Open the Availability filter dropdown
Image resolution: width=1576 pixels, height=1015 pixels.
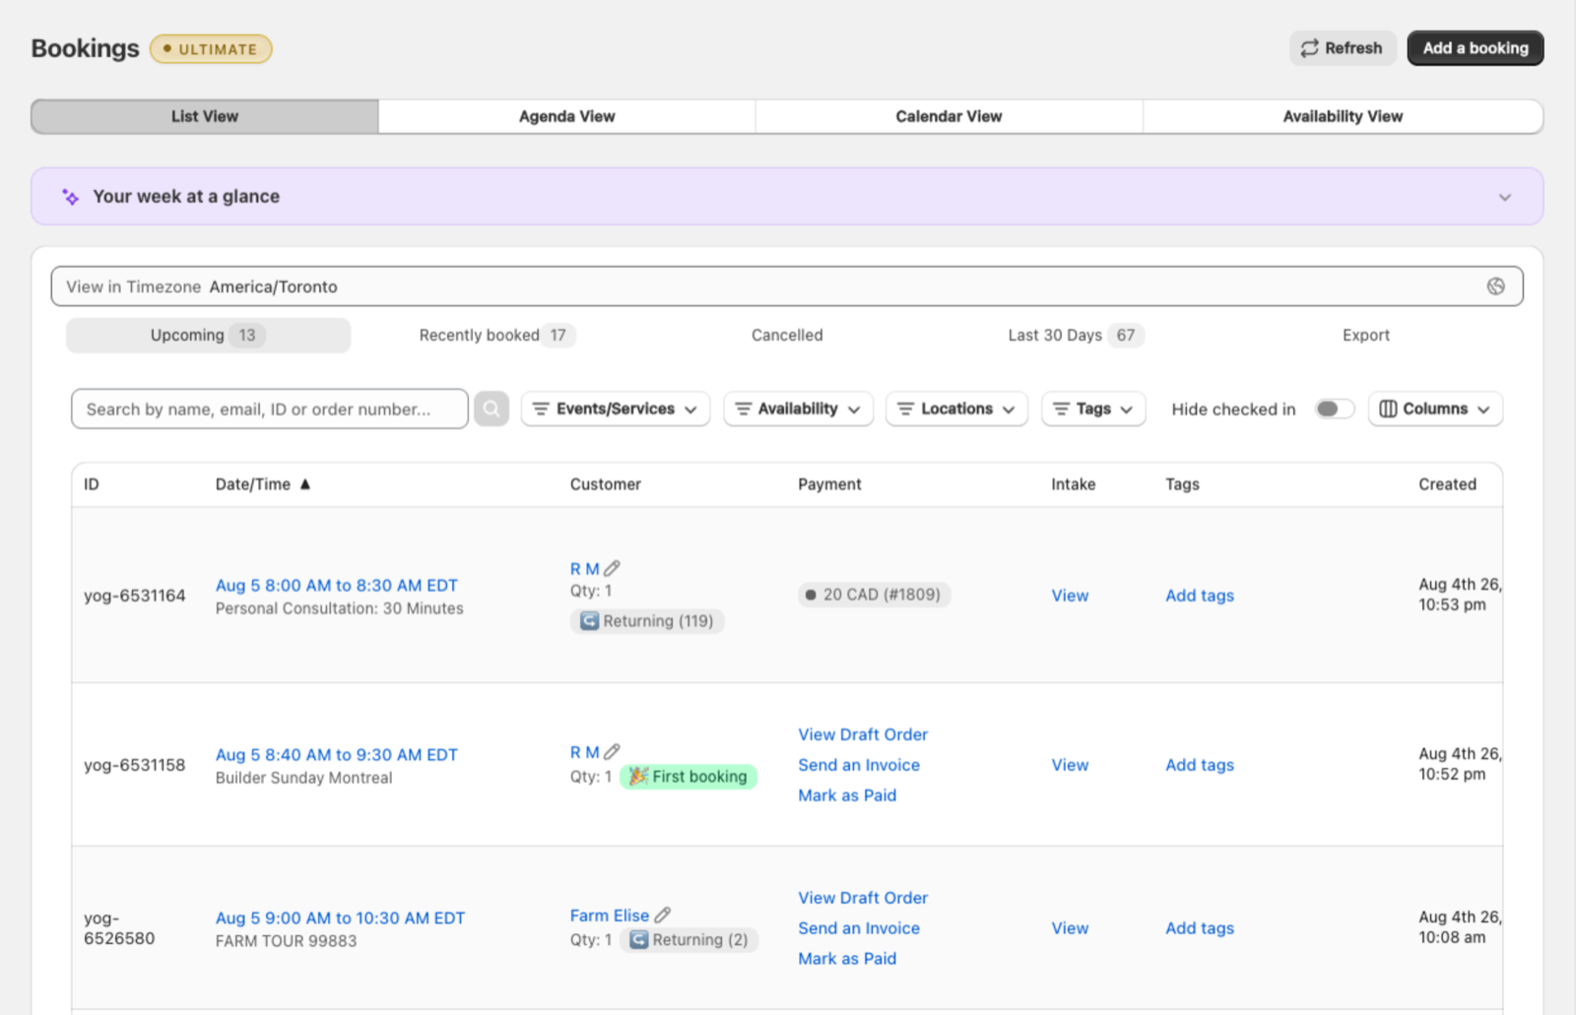(x=798, y=409)
